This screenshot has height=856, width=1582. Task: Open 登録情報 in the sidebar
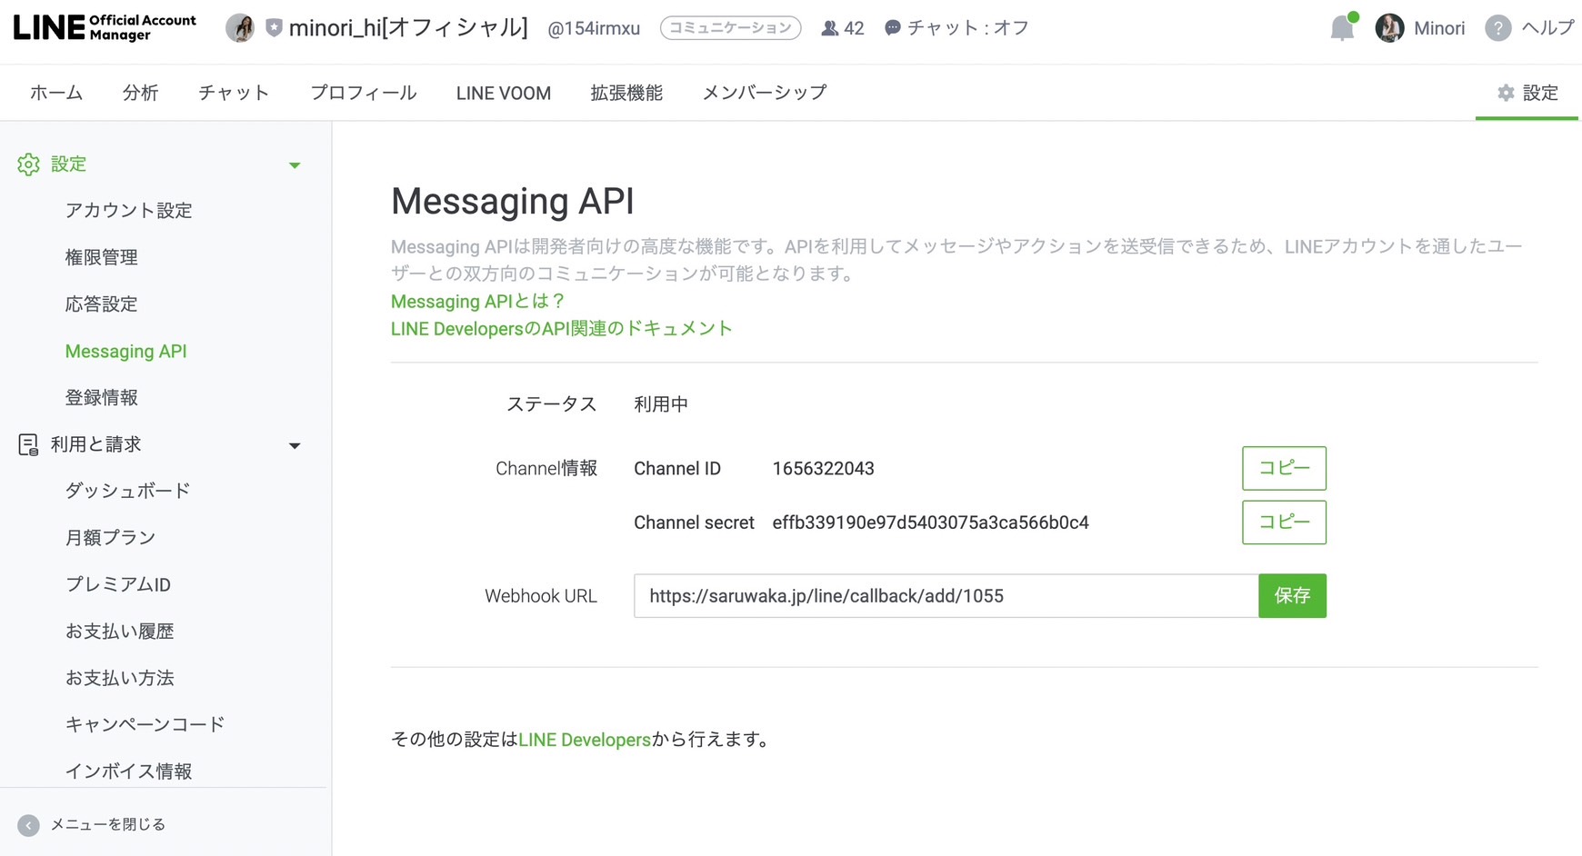102,398
